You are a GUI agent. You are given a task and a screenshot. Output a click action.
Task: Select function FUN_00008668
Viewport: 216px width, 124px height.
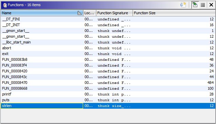coord(108,88)
